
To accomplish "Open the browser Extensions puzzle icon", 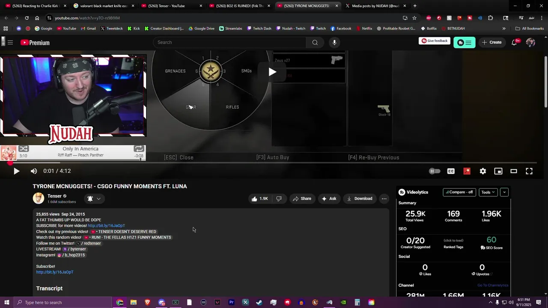I will point(491,18).
